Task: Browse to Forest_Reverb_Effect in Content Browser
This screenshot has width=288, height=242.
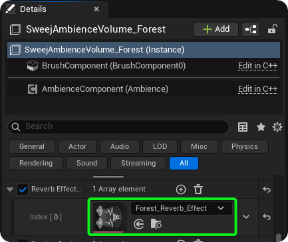Action: click(156, 224)
